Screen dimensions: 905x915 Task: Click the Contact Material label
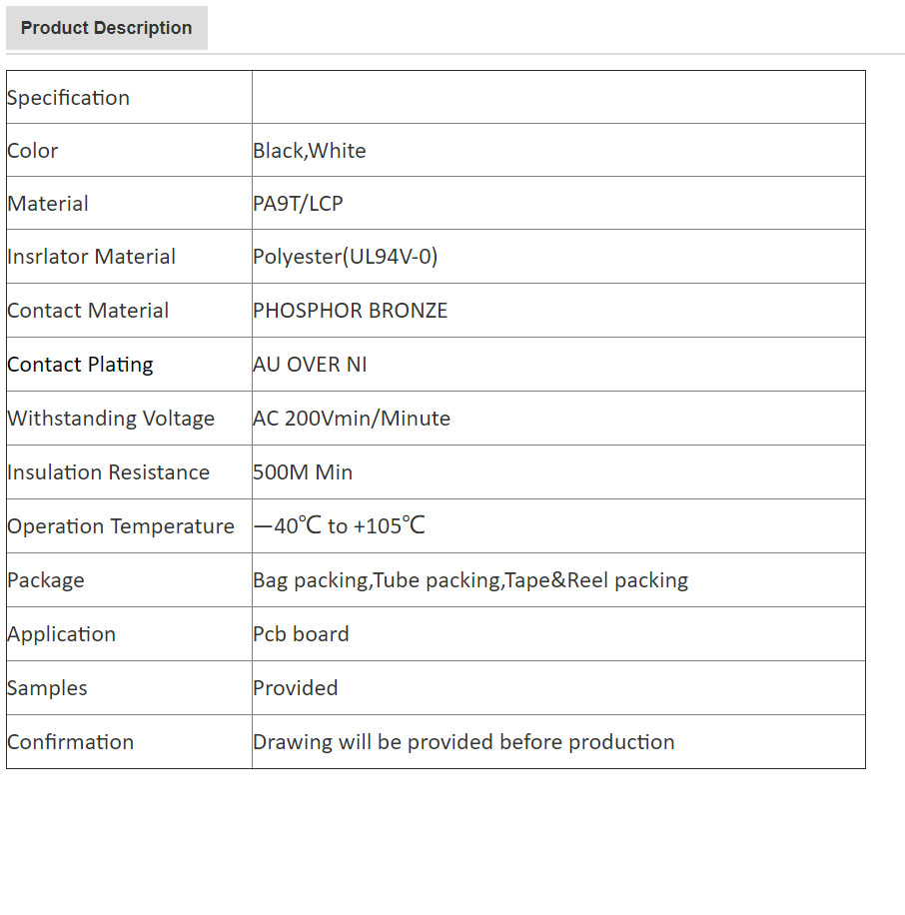pos(88,311)
